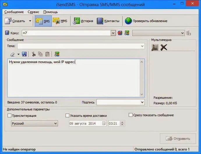The width and height of the screenshot is (201, 154).
Task: Click status text Не найден оператор
Action: [19, 149]
